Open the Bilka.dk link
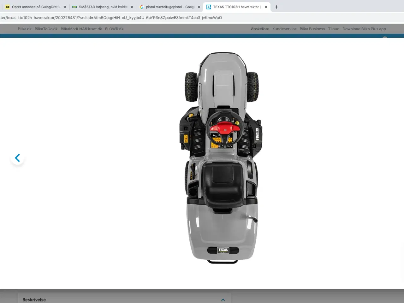 pos(25,29)
